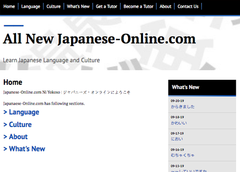The height and width of the screenshot is (172, 240).
Task: Open Language in the top navigation bar
Action: click(x=31, y=6)
